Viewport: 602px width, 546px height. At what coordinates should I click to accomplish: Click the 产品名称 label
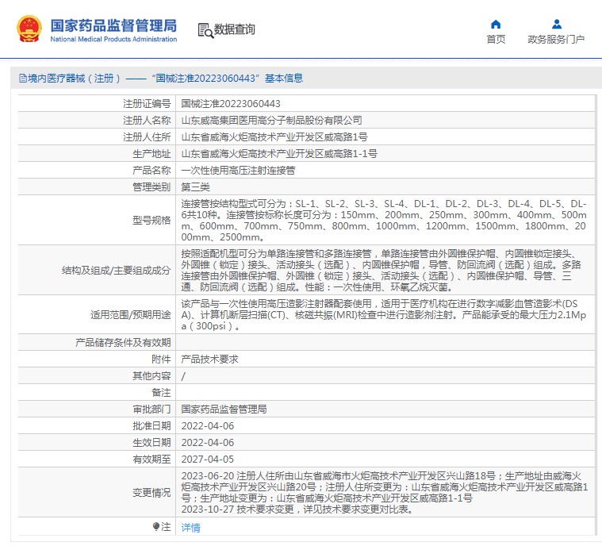[x=151, y=170]
